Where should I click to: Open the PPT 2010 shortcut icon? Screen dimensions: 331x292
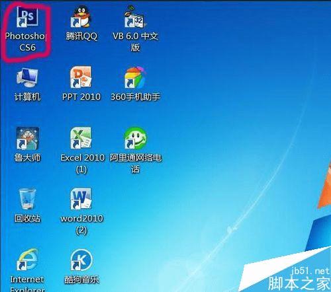(81, 77)
